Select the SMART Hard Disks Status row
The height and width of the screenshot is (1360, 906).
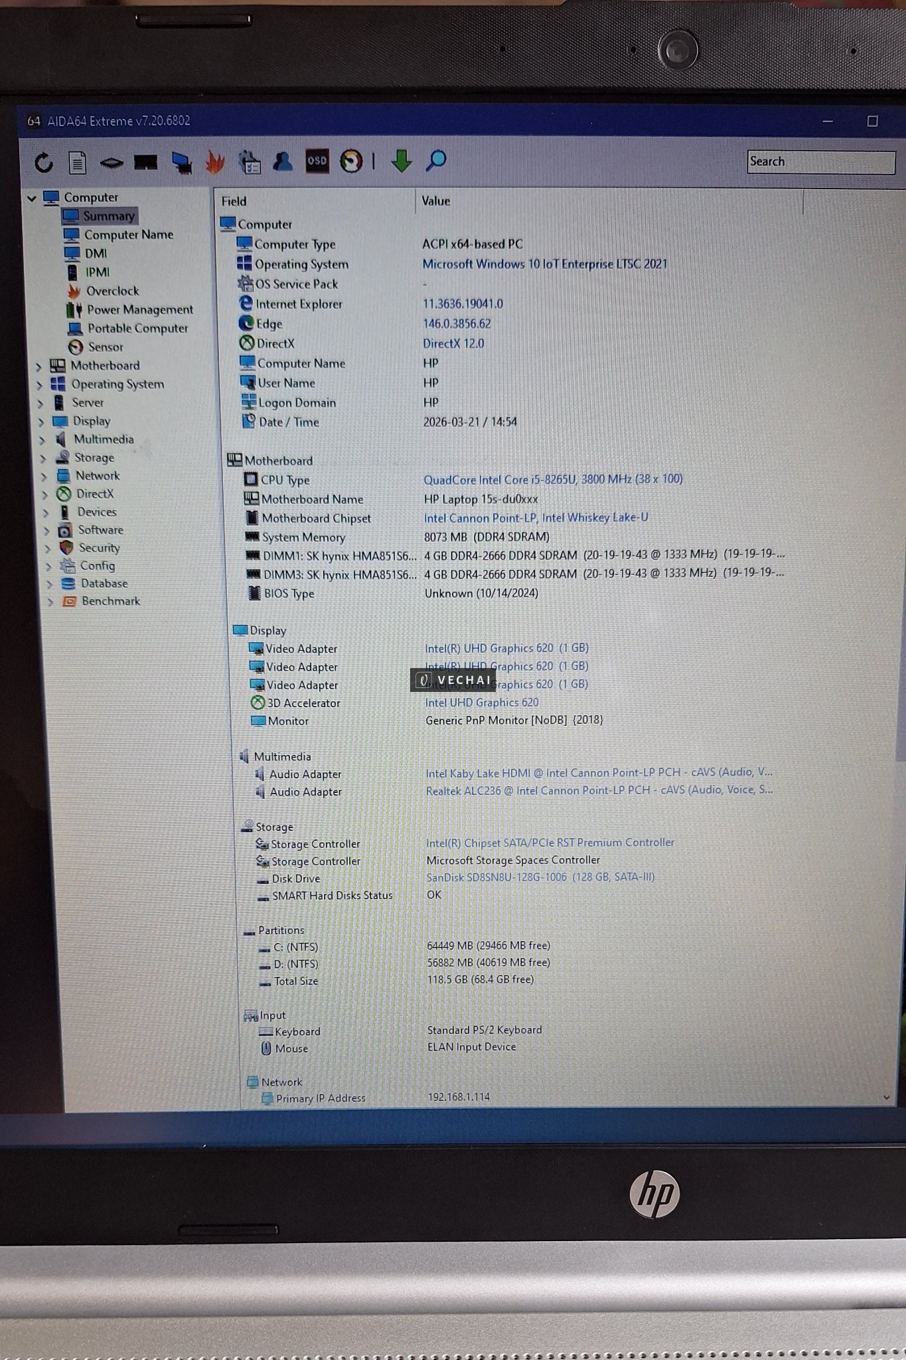[x=349, y=895]
